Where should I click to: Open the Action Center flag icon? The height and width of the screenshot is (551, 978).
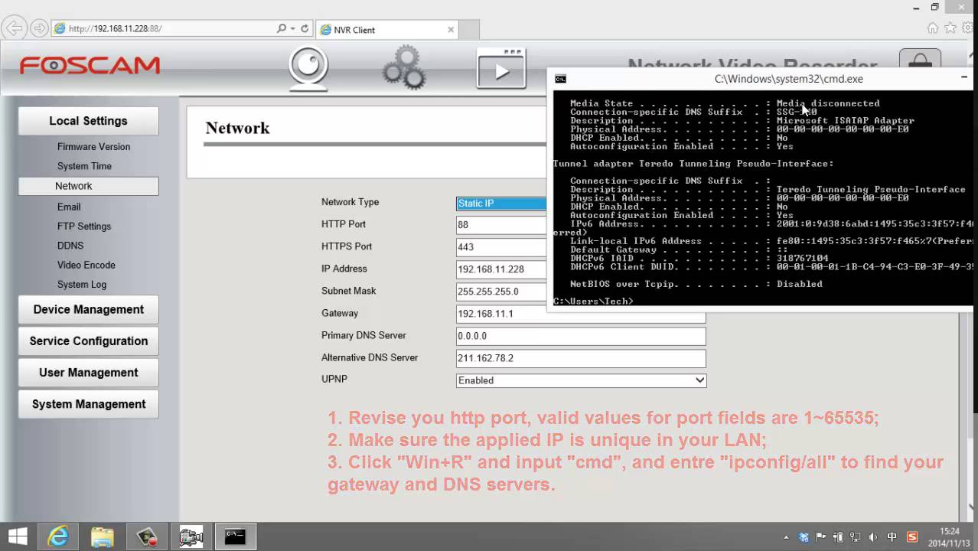pyautogui.click(x=821, y=537)
